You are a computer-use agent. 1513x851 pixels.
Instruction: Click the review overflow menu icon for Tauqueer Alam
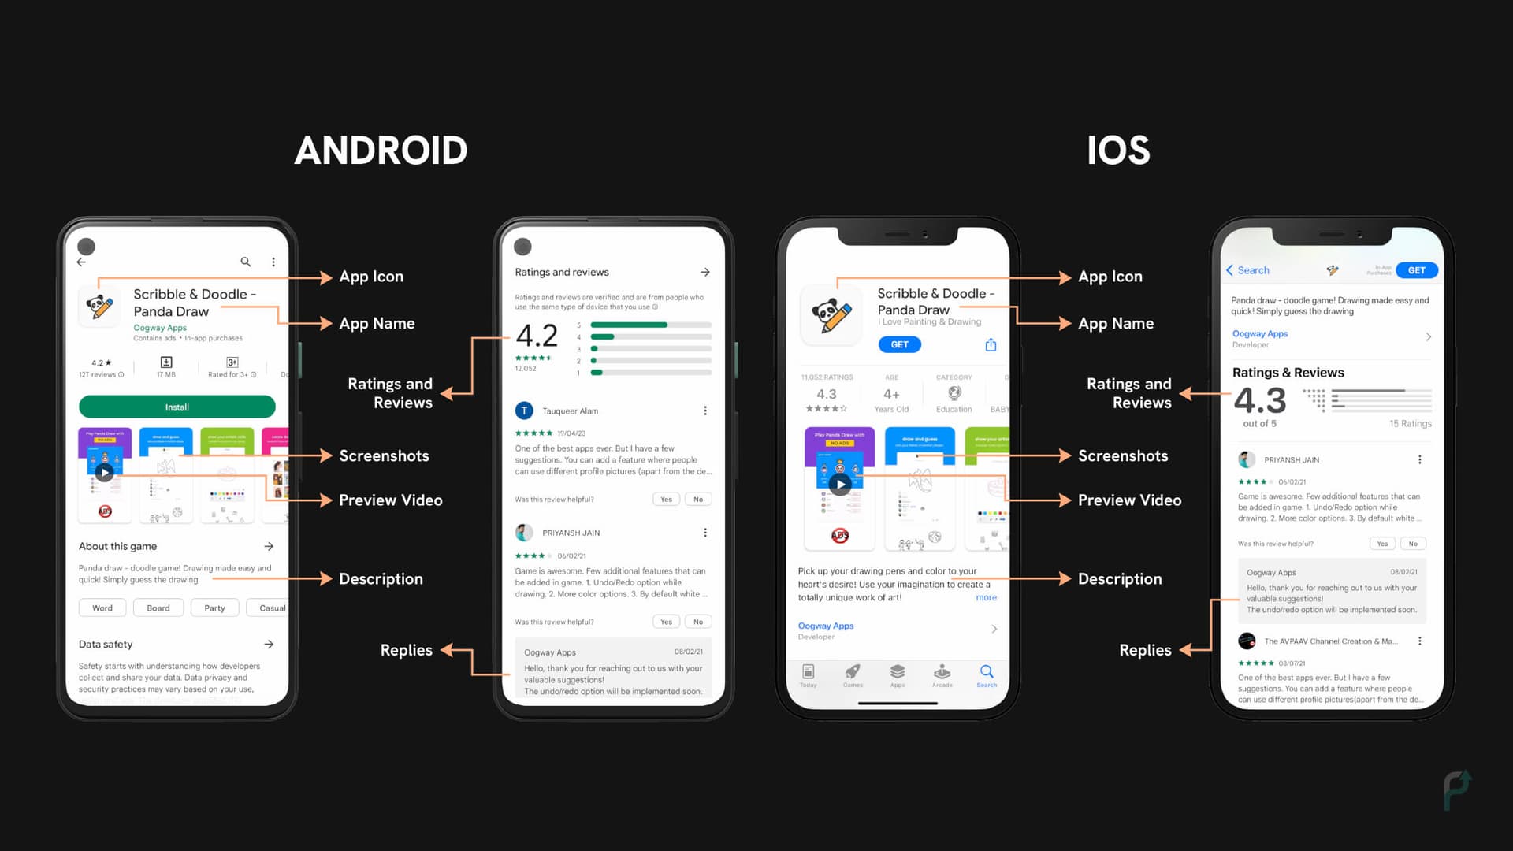705,410
